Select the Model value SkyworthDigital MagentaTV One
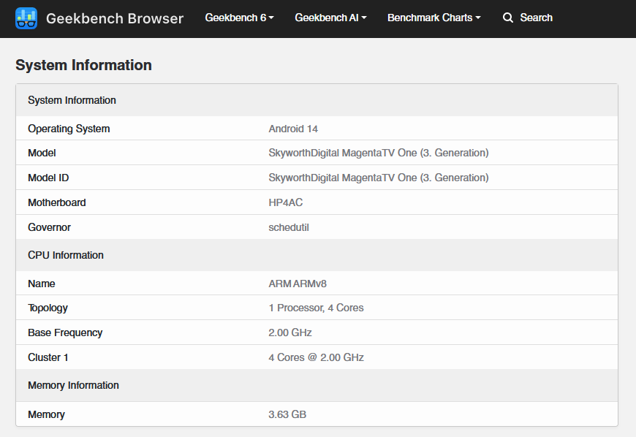Screen dimensions: 636x437 379,153
